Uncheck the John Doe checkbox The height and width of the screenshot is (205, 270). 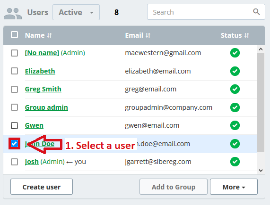click(14, 143)
